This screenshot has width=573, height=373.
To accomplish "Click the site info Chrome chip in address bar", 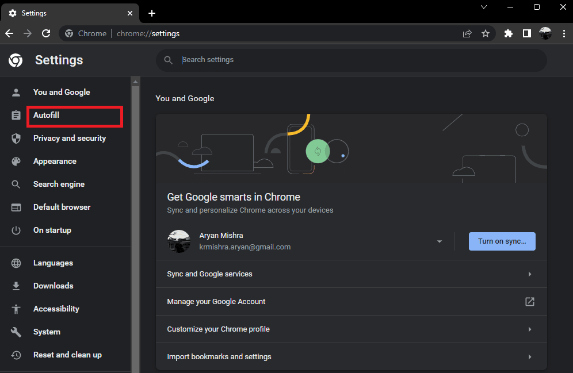I will (86, 33).
